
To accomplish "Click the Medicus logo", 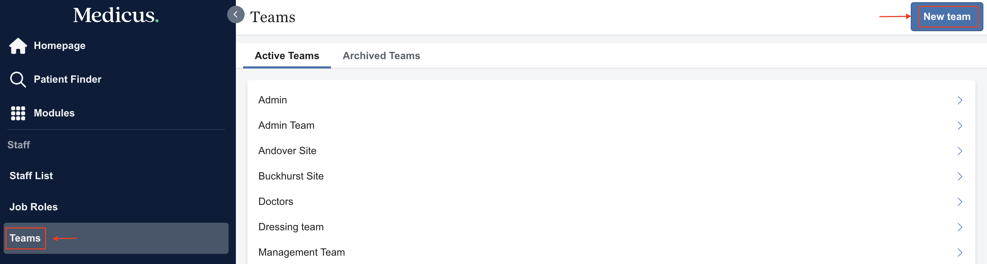I will coord(116,15).
